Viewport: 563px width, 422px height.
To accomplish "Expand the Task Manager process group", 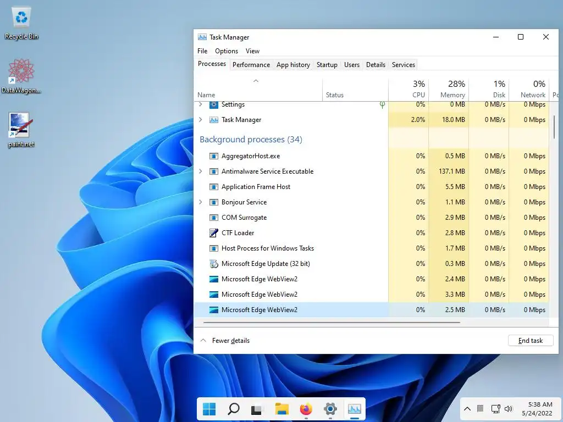I will [201, 120].
